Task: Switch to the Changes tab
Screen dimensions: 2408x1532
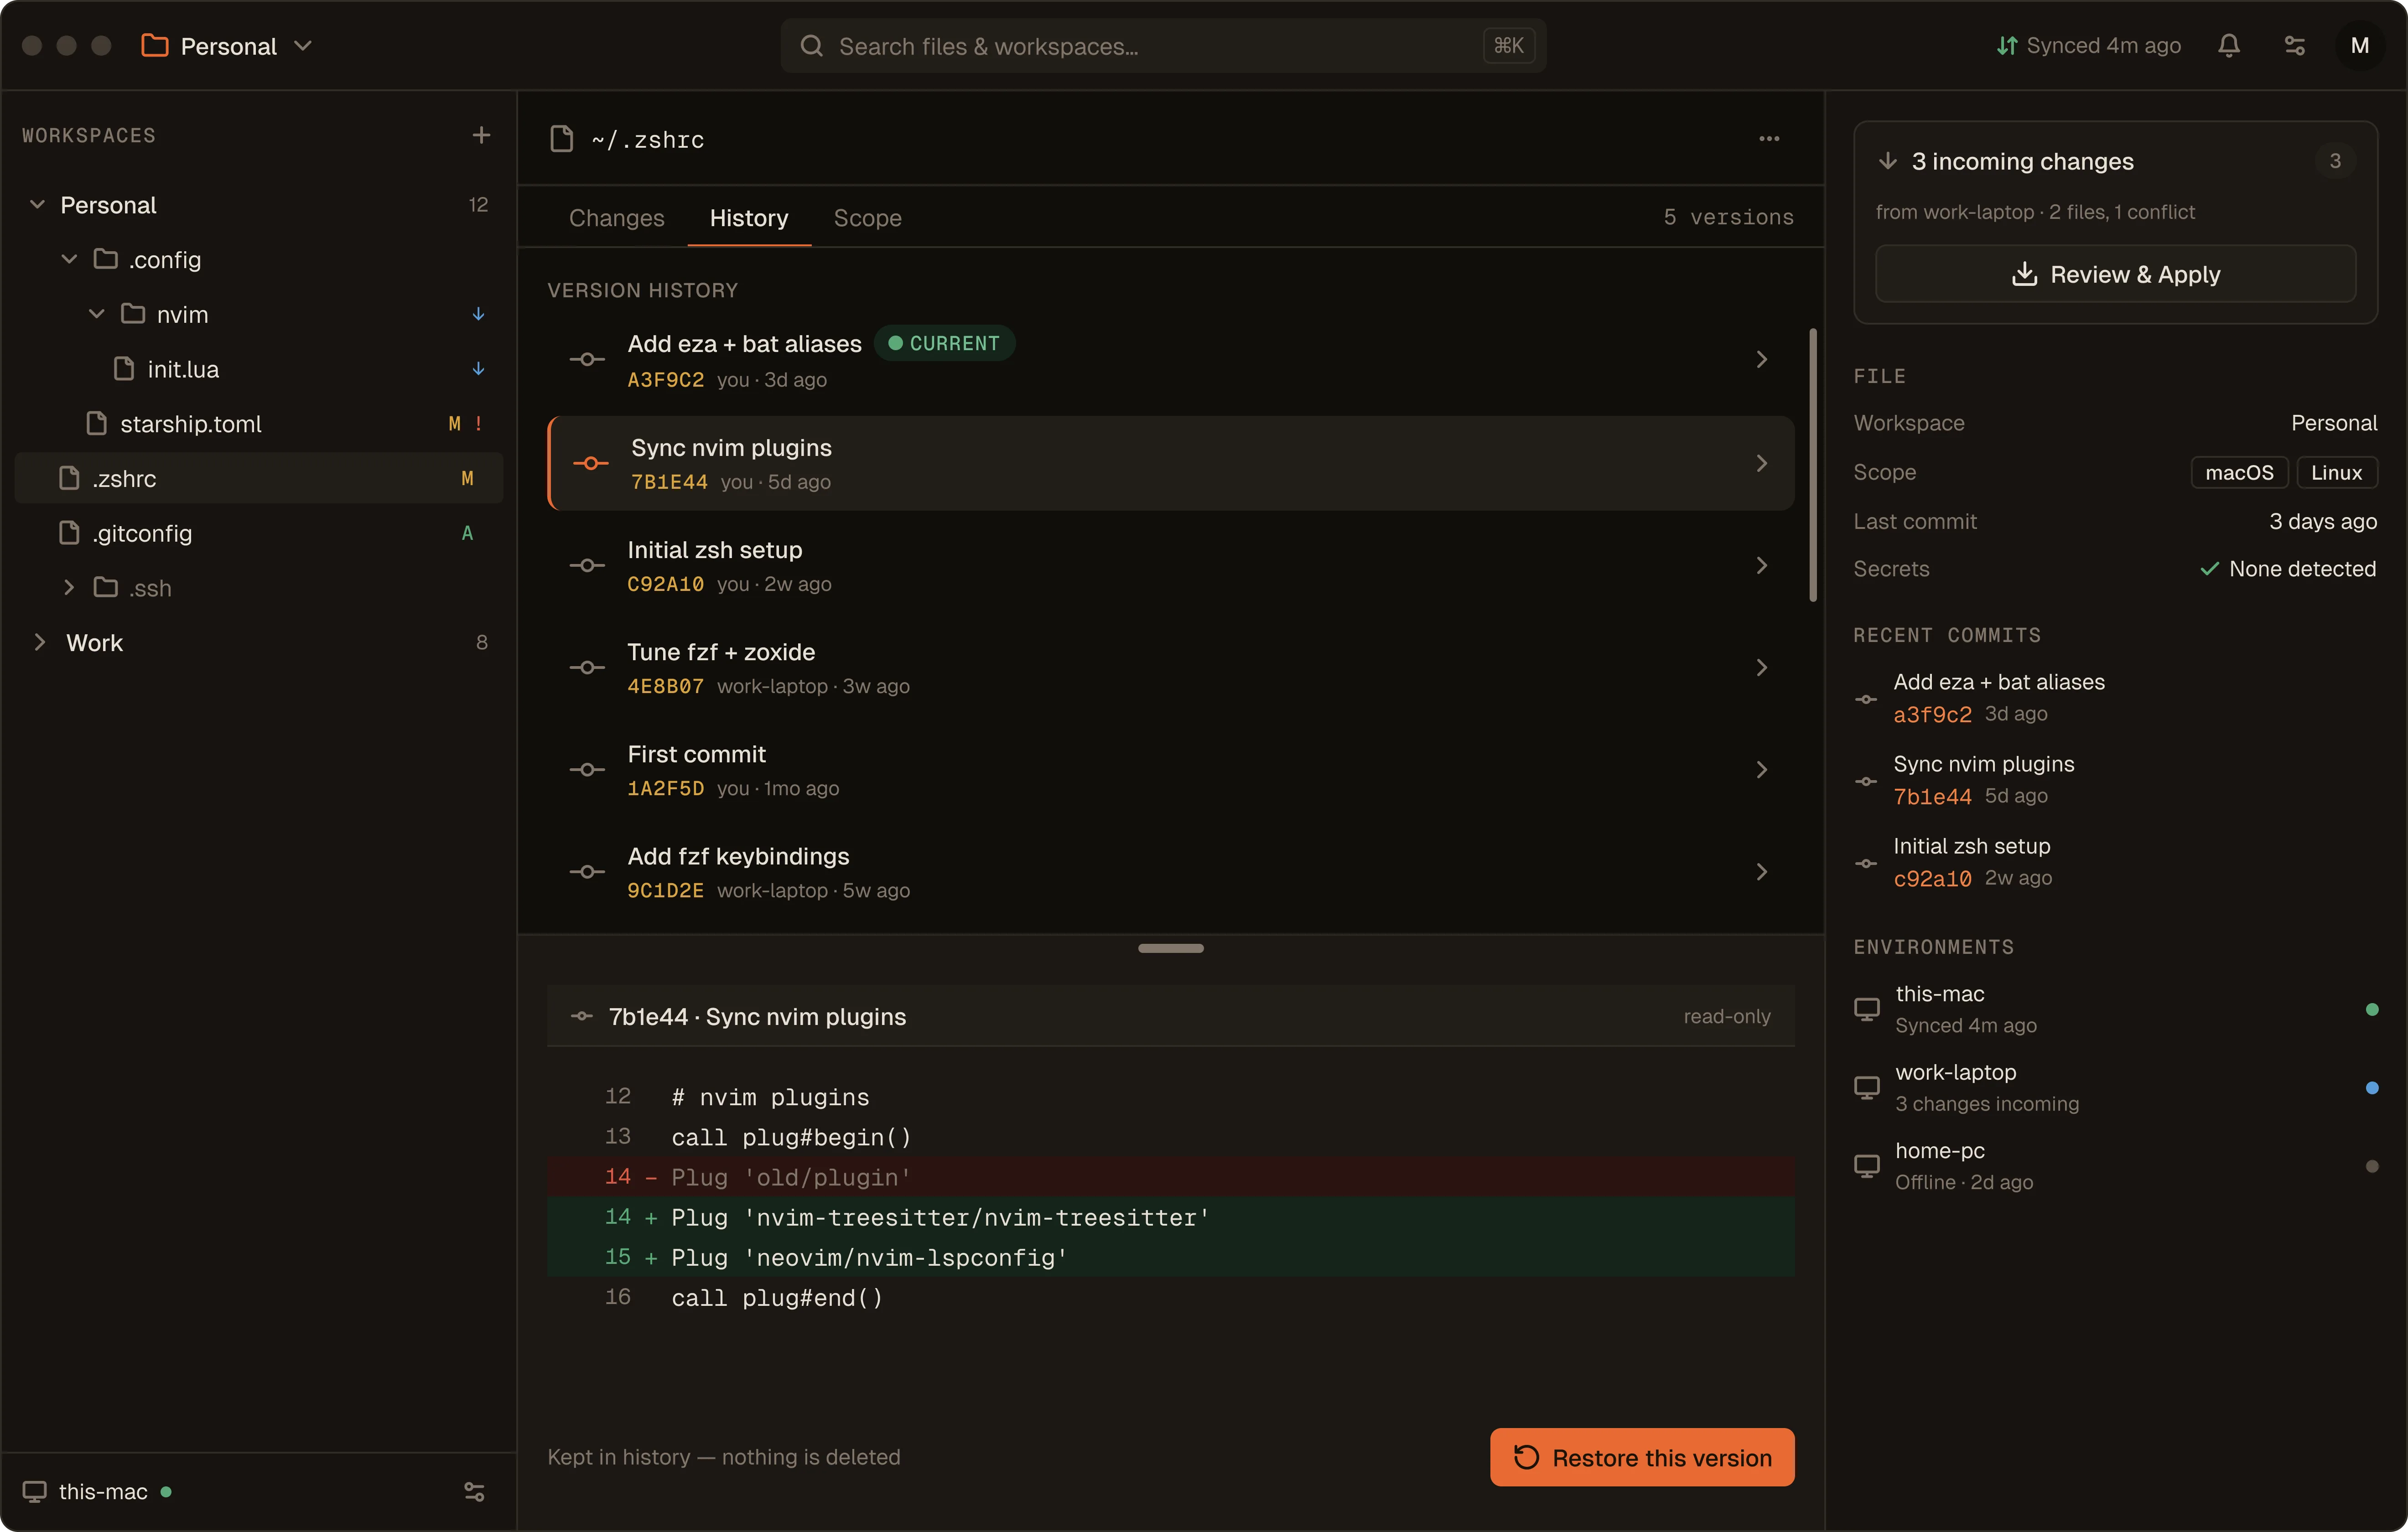Action: (x=616, y=218)
